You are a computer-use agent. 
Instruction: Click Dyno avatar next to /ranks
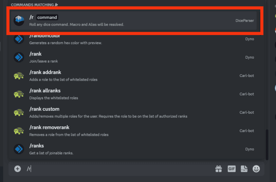[x=19, y=149]
